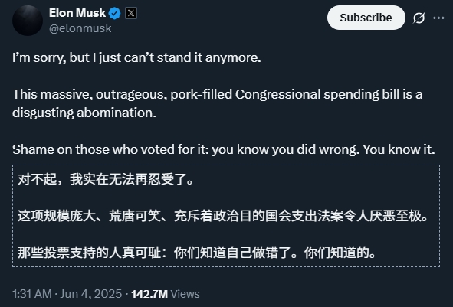Click the 142.7M view count

point(149,294)
